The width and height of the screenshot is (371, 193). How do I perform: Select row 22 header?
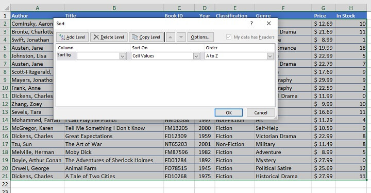point(5,184)
